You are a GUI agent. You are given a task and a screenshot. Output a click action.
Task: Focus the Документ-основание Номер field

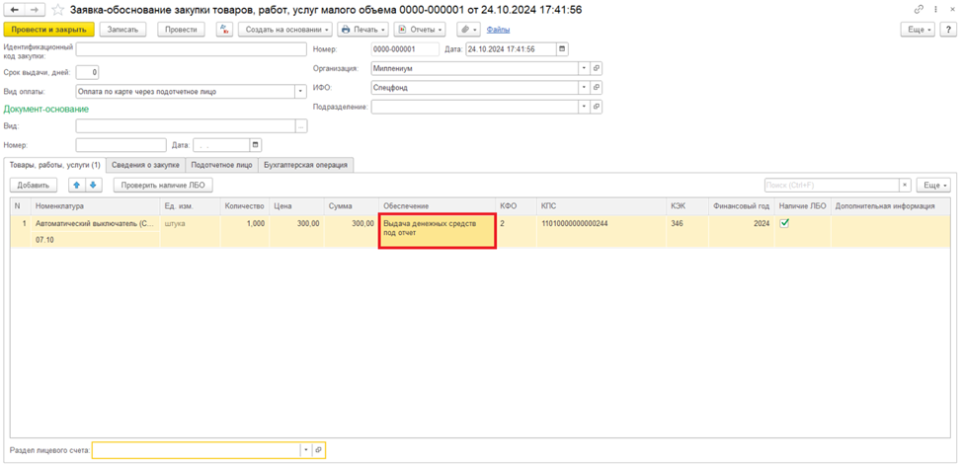[x=120, y=145]
